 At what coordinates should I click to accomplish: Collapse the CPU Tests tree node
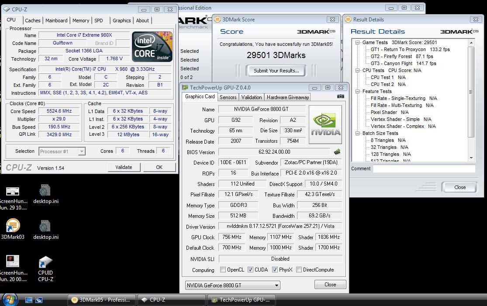tap(357, 70)
